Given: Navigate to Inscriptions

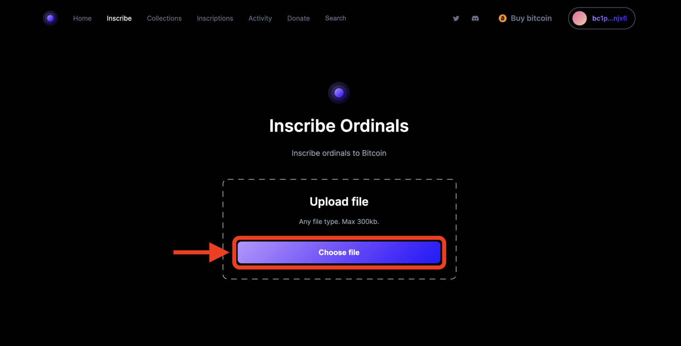Looking at the screenshot, I should [x=215, y=18].
